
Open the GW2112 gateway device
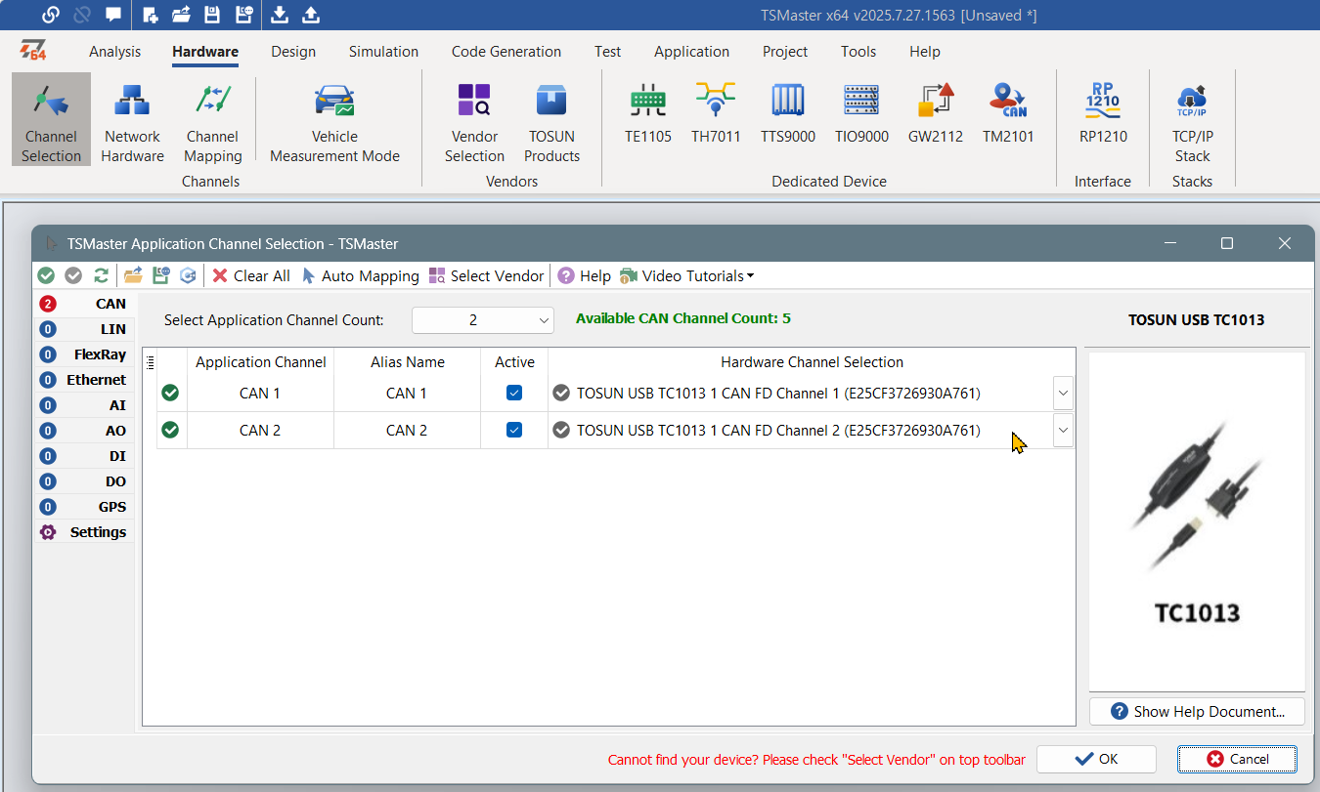pos(936,112)
